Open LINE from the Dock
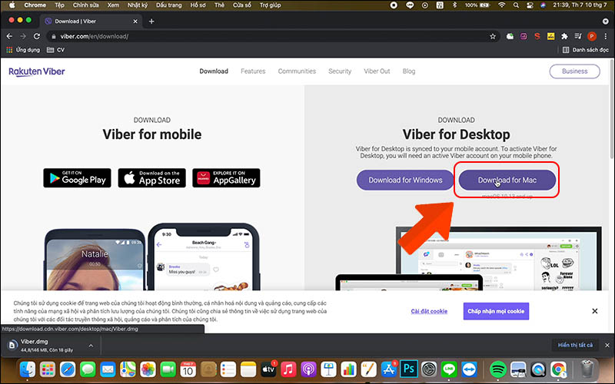Image resolution: width=615 pixels, height=384 pixels. pyautogui.click(x=449, y=369)
